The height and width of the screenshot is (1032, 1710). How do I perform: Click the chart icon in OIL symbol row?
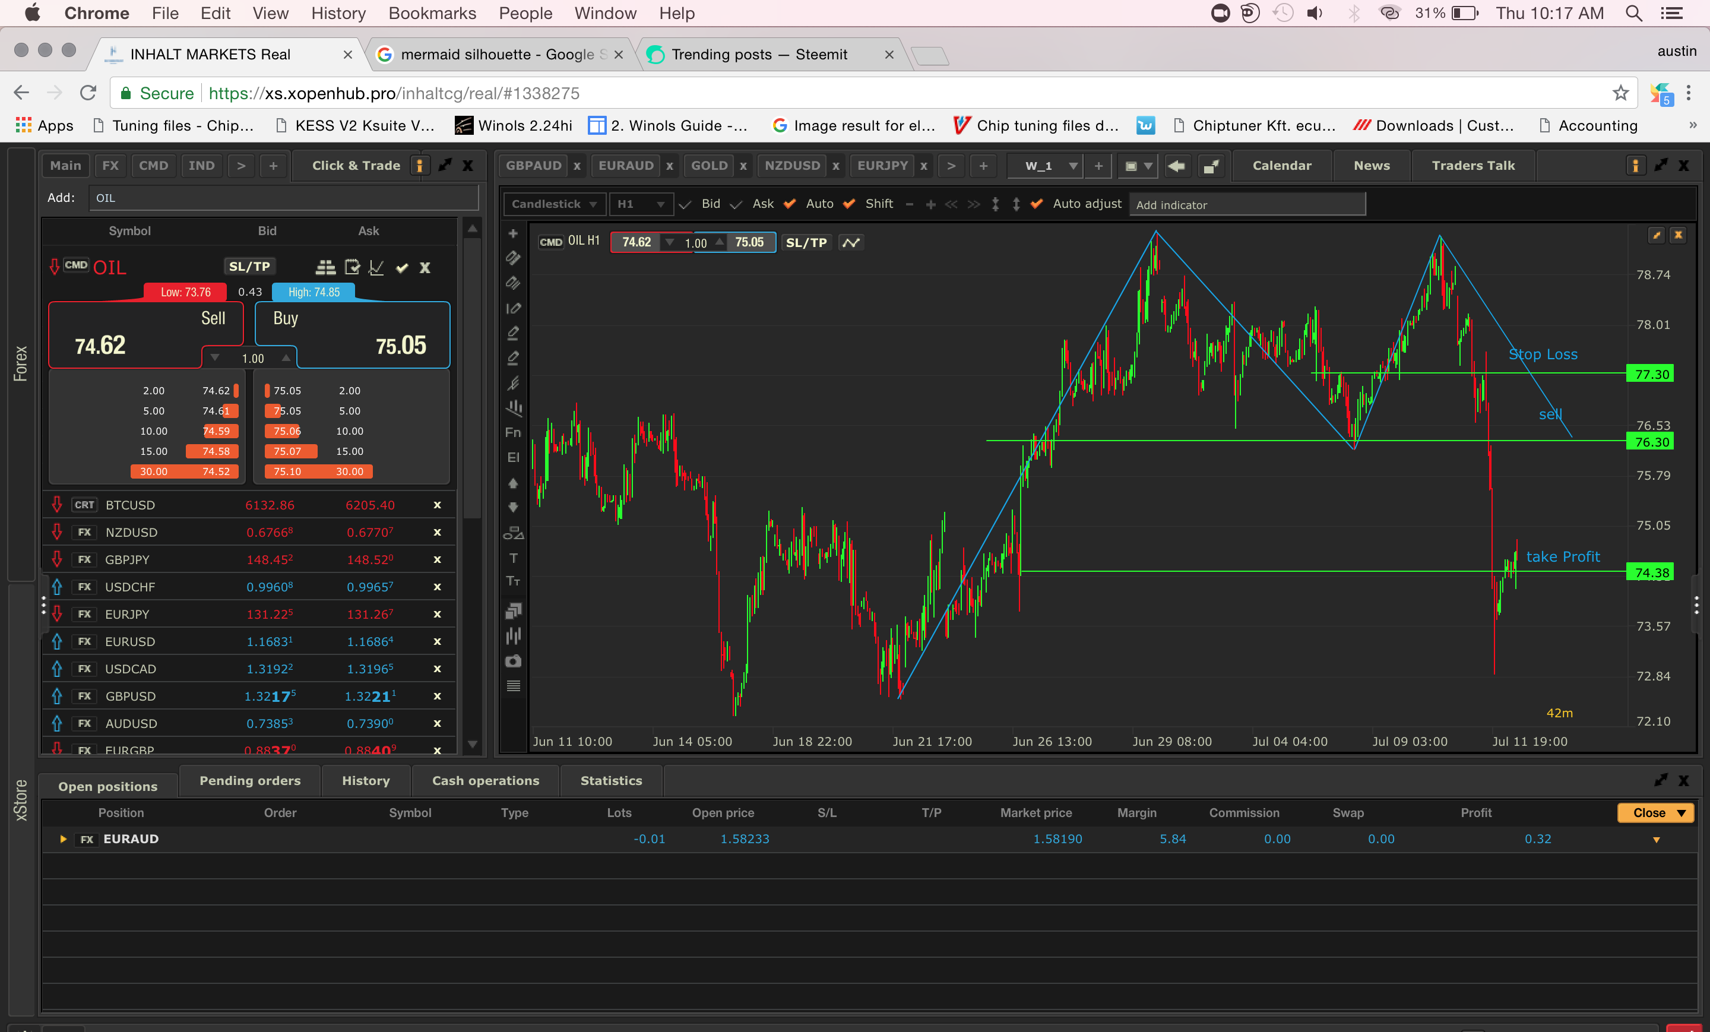coord(377,267)
